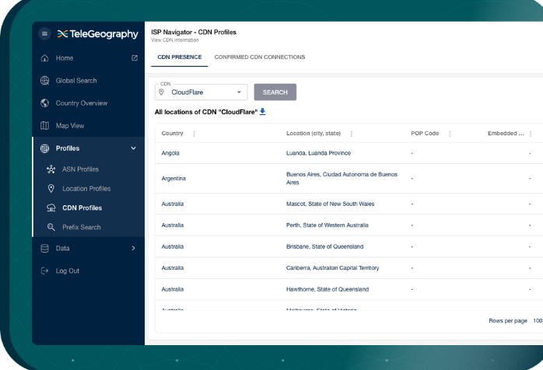543x370 pixels.
Task: Expand the Data section chevron
Action: pyautogui.click(x=133, y=248)
